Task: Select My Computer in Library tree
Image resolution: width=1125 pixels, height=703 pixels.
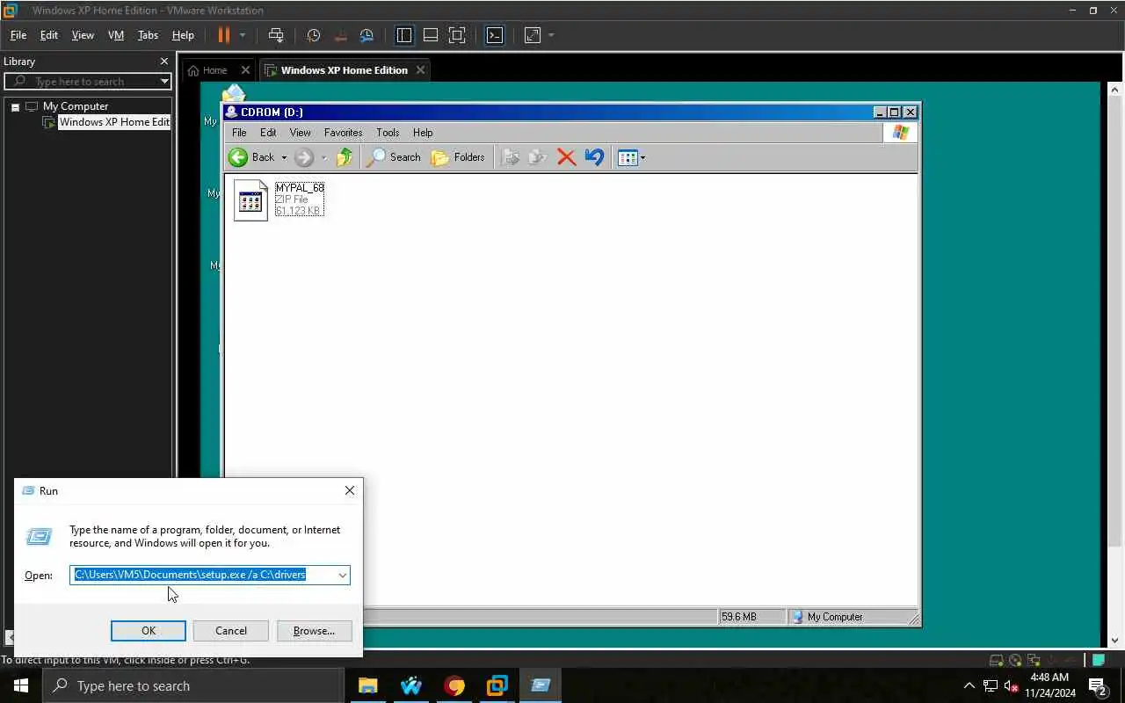Action: coord(76,106)
